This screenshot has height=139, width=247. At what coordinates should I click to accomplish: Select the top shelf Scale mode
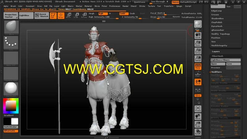coord(76,15)
